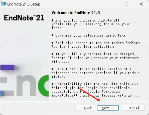Click the disabled Back button

[86, 108]
